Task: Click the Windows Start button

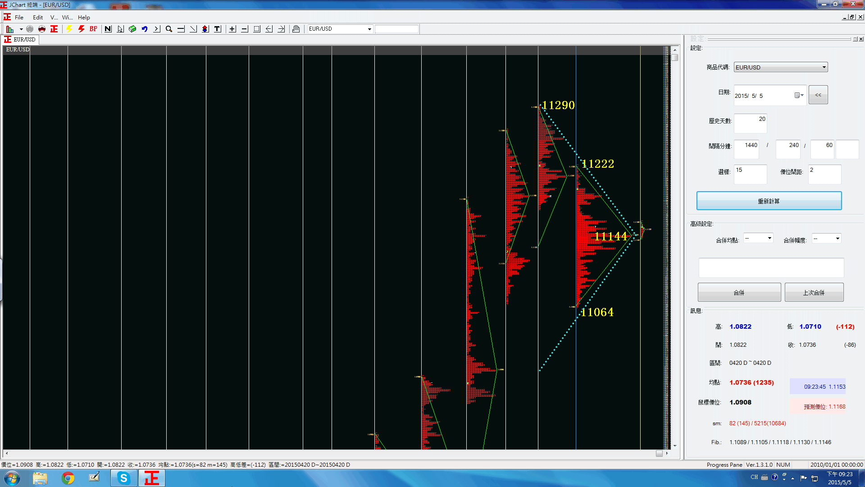Action: [12, 478]
